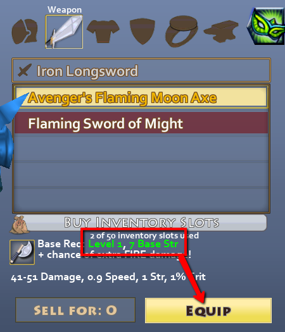Open the anvil crafting icon
The width and height of the screenshot is (285, 332).
(221, 32)
